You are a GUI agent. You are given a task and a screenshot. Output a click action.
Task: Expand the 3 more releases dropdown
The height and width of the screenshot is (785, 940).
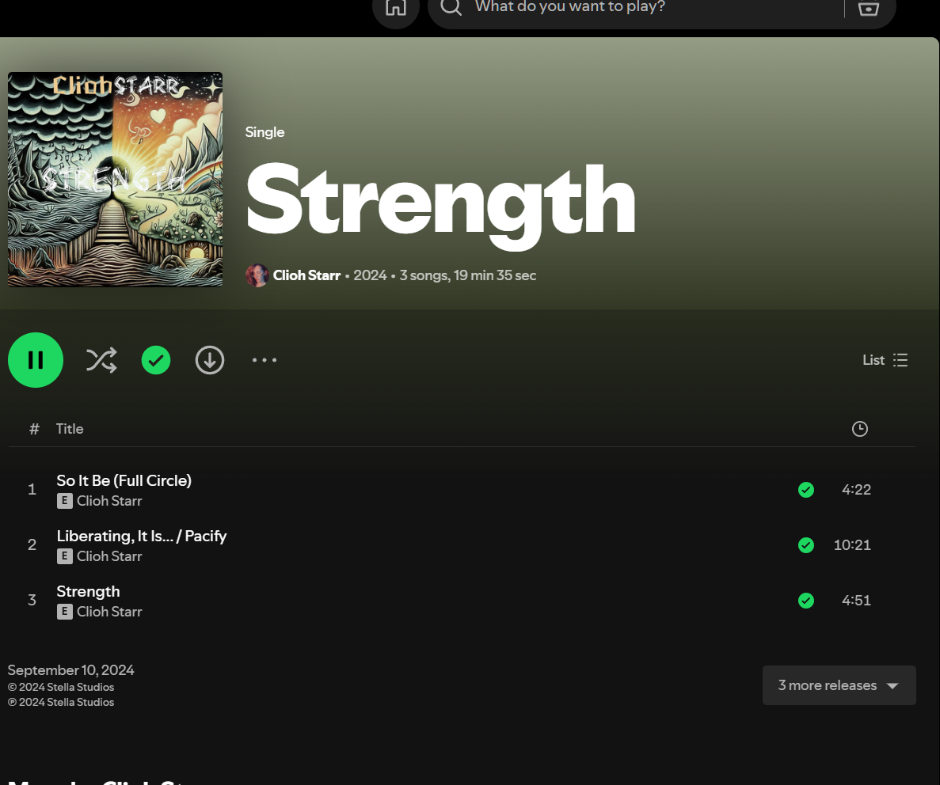click(839, 685)
